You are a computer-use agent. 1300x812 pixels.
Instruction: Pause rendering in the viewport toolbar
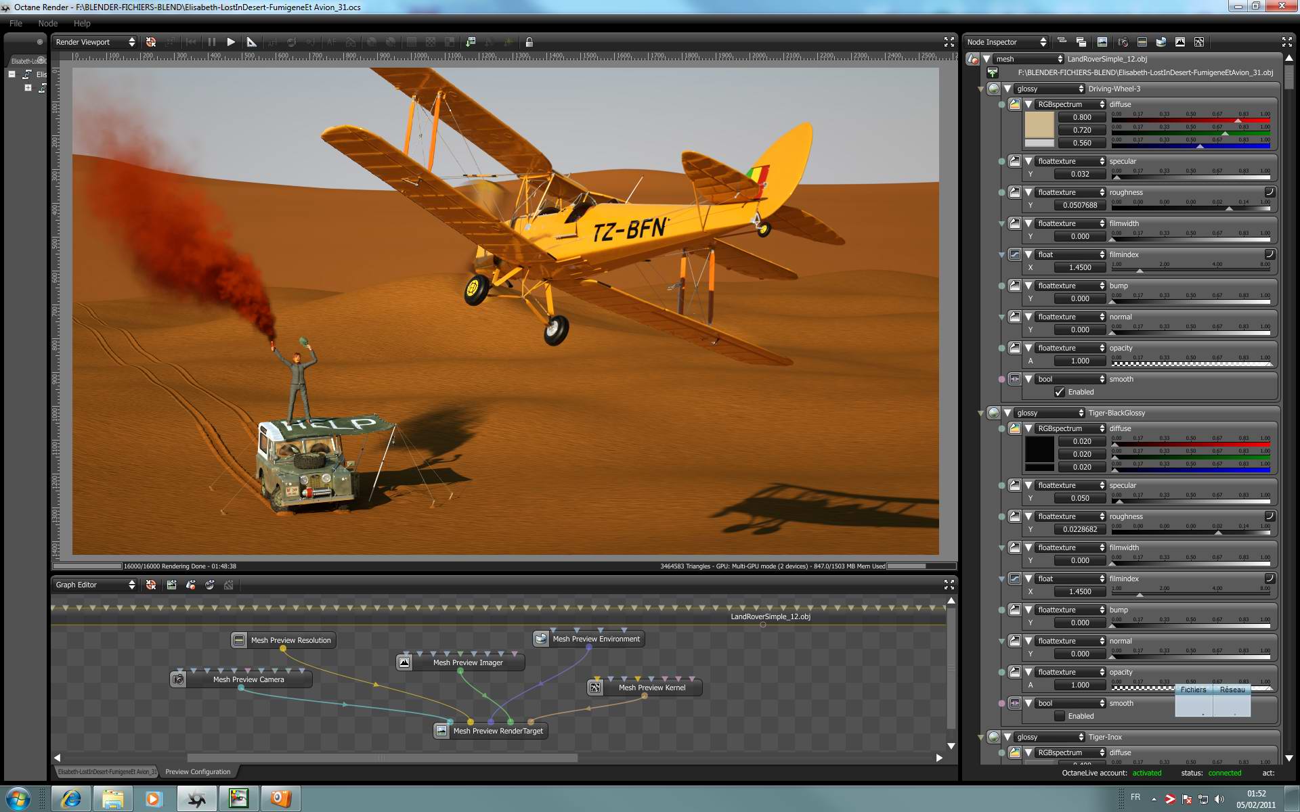tap(212, 42)
